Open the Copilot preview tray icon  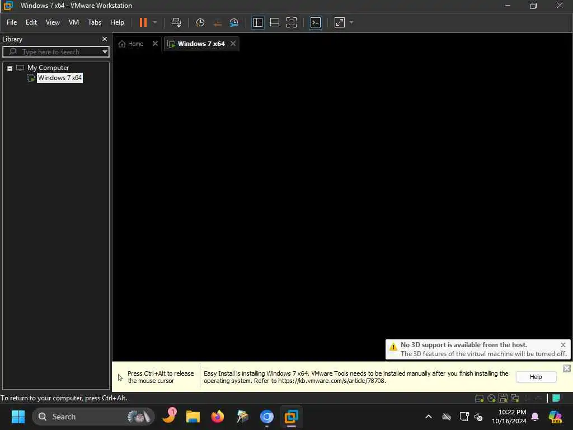point(555,417)
